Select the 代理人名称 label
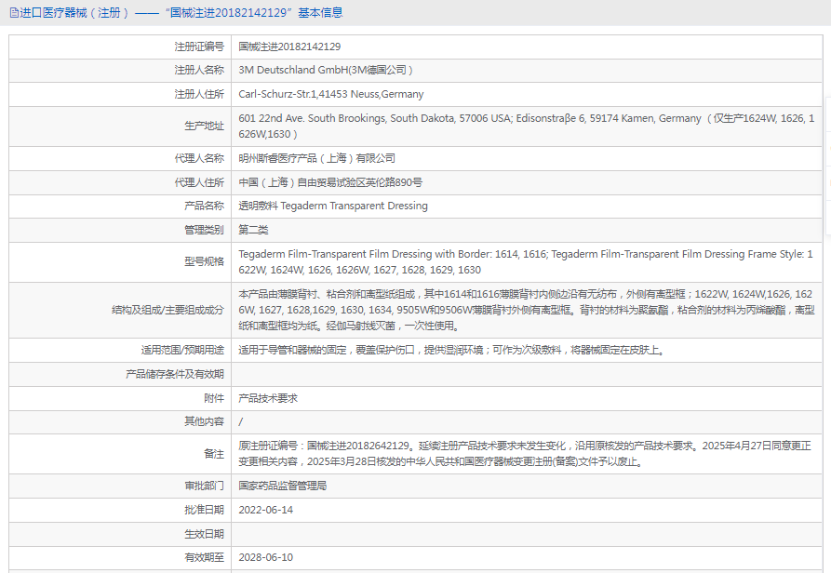Viewport: 831px width, 573px height. coord(199,158)
